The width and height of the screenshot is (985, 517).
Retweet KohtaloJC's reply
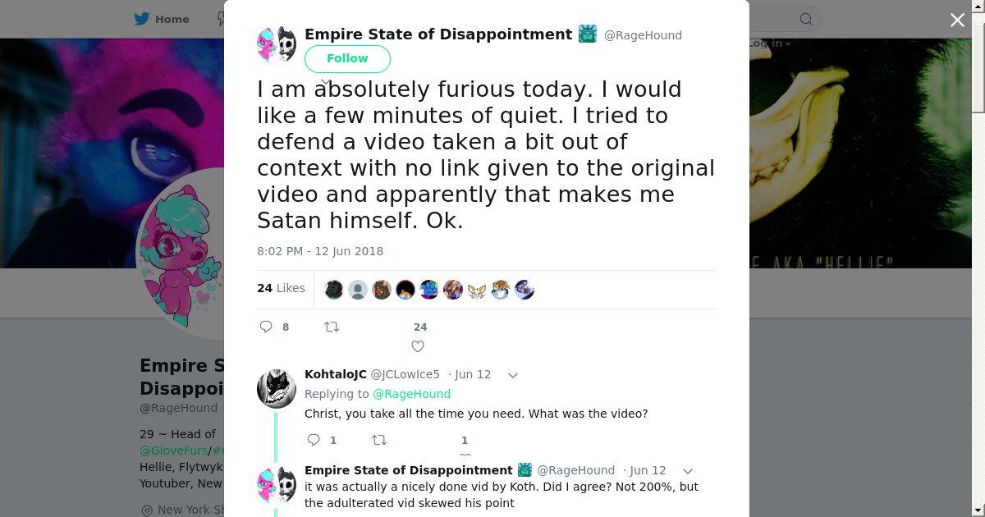[x=379, y=440]
